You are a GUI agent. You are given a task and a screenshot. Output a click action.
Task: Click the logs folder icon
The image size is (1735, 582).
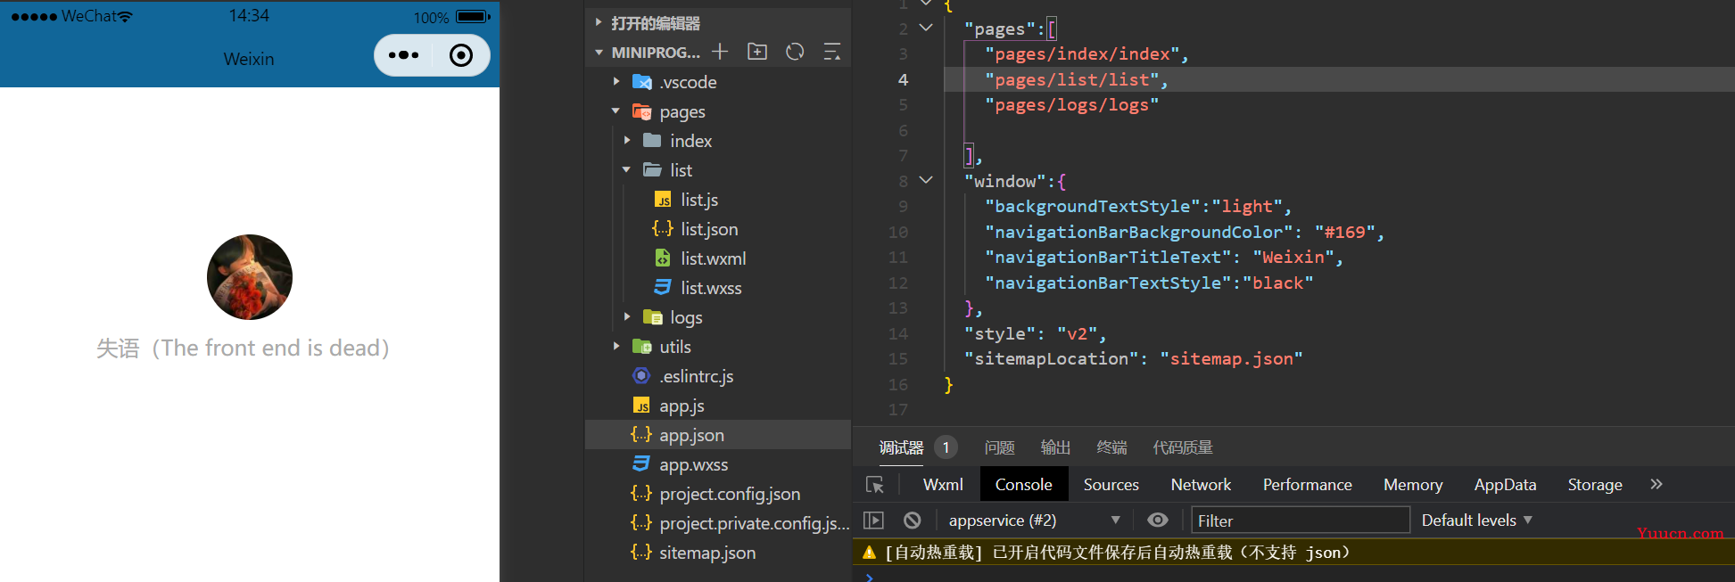652,317
